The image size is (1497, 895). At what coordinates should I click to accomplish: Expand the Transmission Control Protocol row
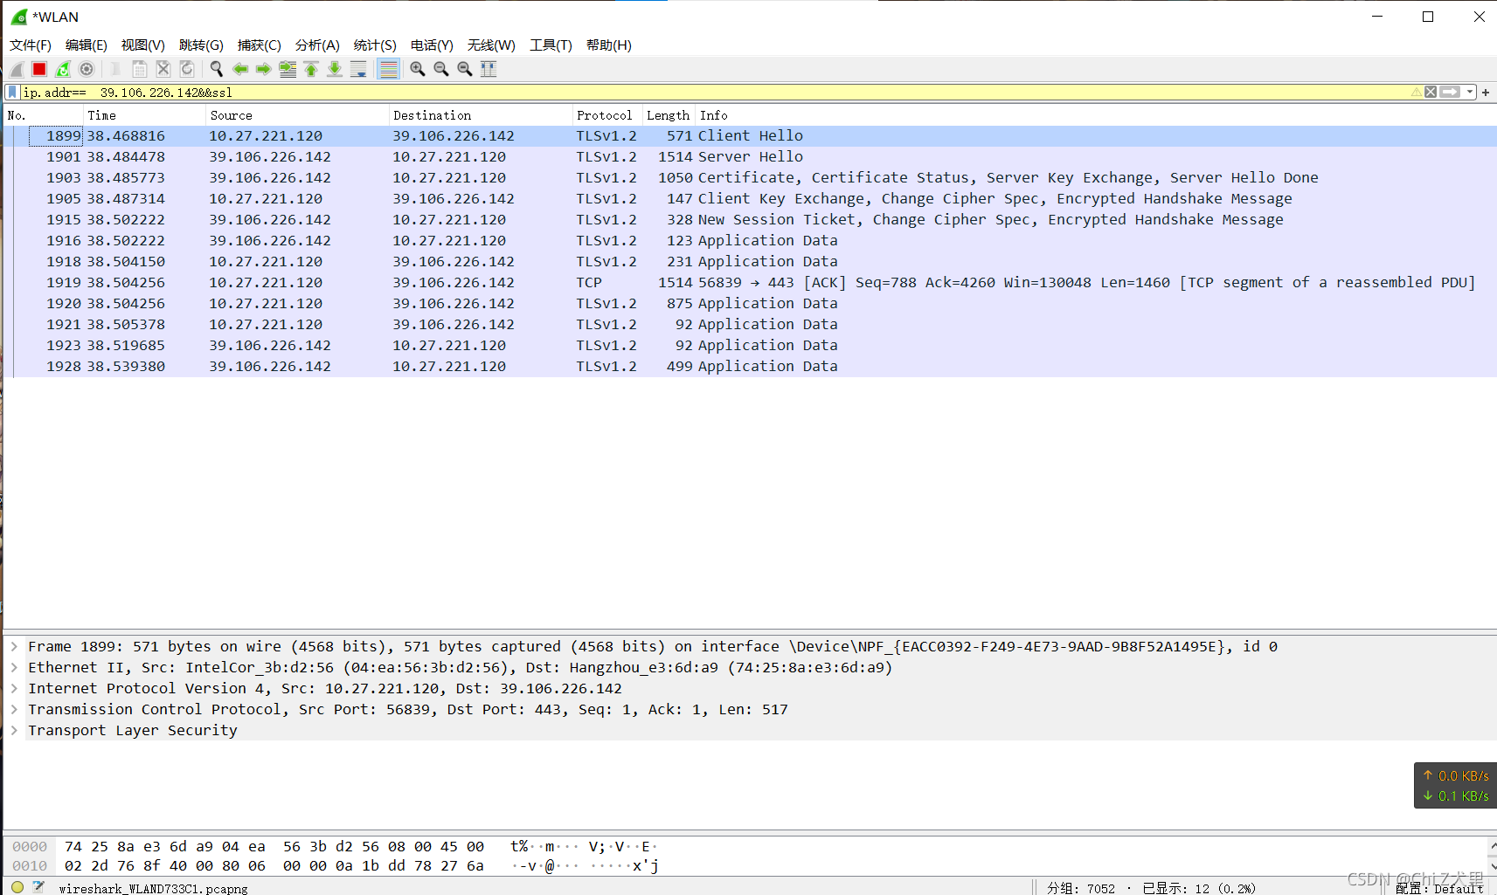[15, 709]
